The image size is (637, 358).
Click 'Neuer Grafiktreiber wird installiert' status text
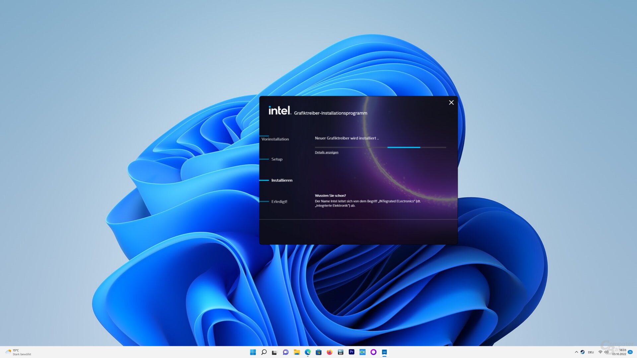tap(346, 138)
